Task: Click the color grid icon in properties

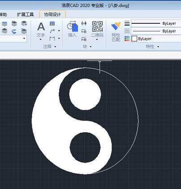Action: [x=127, y=39]
